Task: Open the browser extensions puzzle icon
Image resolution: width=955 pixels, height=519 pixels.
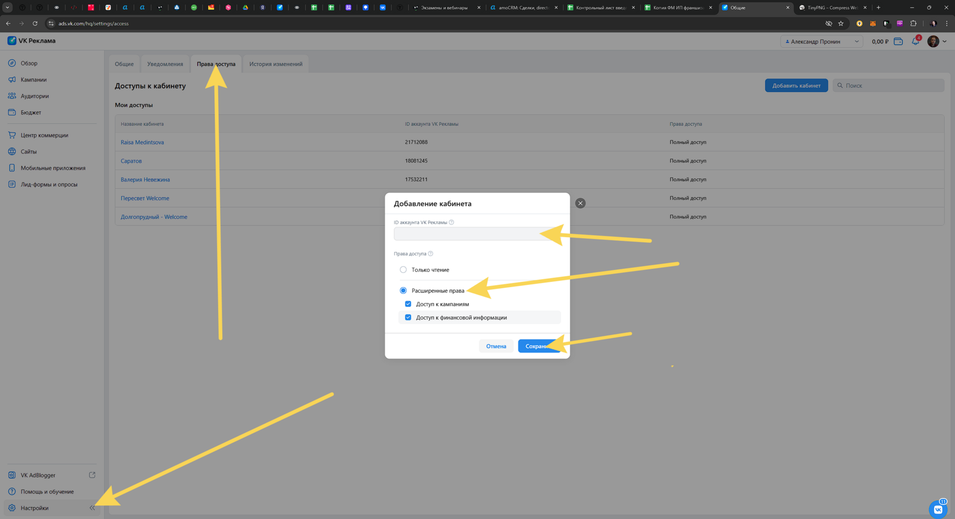Action: (914, 23)
